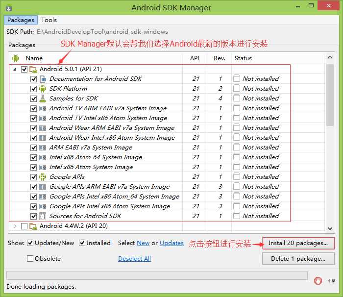Check the Android 4.4W.2 (API 20) checkbox
Image resolution: width=343 pixels, height=297 pixels.
tap(24, 226)
